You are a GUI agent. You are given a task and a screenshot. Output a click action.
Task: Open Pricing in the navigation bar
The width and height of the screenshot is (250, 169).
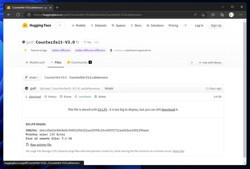pos(173,25)
